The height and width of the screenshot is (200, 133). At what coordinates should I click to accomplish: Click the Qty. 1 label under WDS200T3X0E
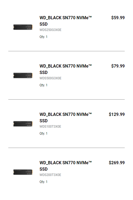[43, 182]
